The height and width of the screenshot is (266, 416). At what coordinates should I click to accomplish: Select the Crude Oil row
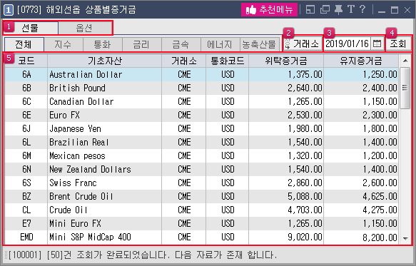point(202,210)
